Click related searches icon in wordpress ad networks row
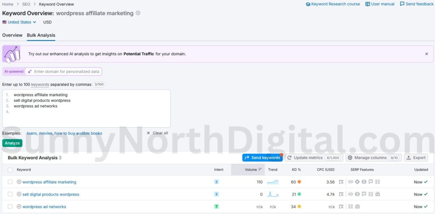Viewport: 435px width, 214px height. pos(350,206)
